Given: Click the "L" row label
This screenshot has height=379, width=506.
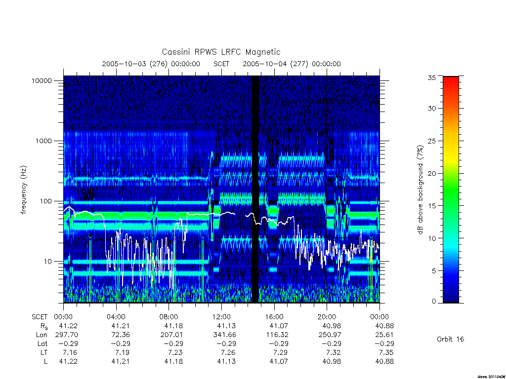Looking at the screenshot, I should click(x=45, y=361).
